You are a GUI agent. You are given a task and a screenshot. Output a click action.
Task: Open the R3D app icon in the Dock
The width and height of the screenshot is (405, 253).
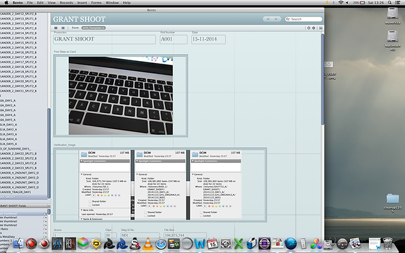coord(70,244)
